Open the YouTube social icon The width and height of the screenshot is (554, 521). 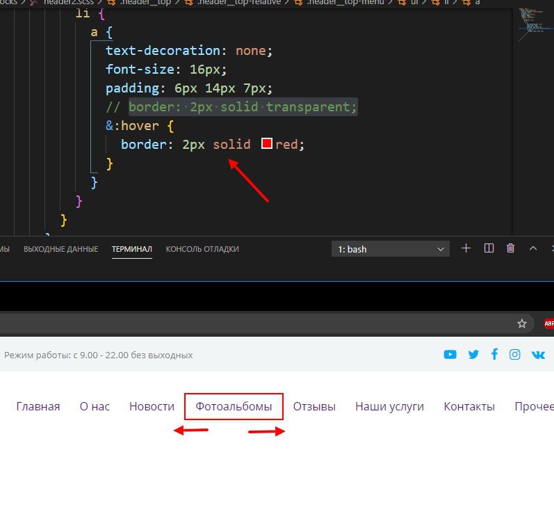click(x=450, y=354)
